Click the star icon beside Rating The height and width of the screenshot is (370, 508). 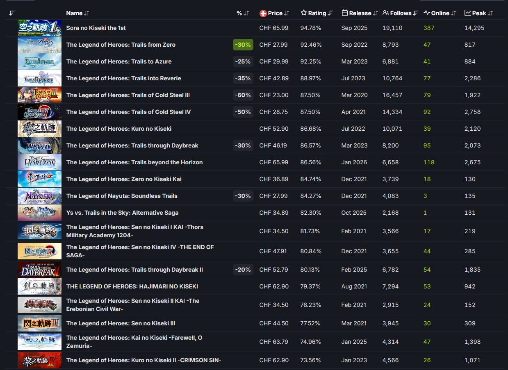coord(304,13)
